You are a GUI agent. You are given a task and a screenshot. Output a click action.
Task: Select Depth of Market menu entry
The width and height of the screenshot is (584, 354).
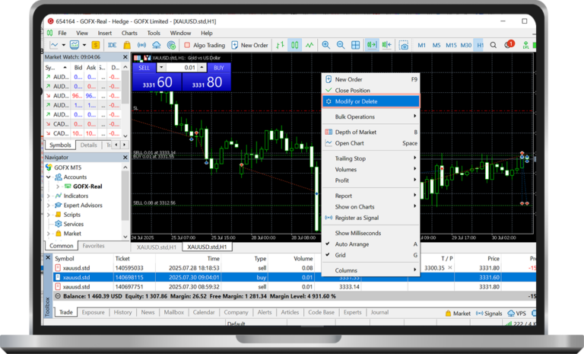point(371,132)
